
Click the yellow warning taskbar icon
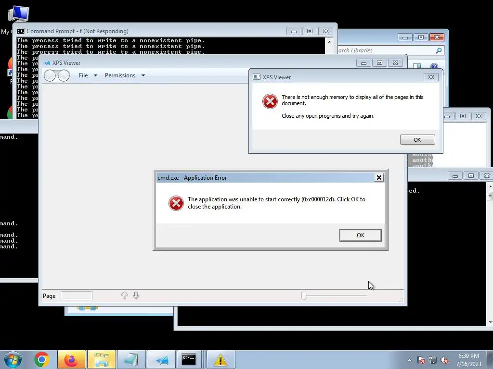221,359
